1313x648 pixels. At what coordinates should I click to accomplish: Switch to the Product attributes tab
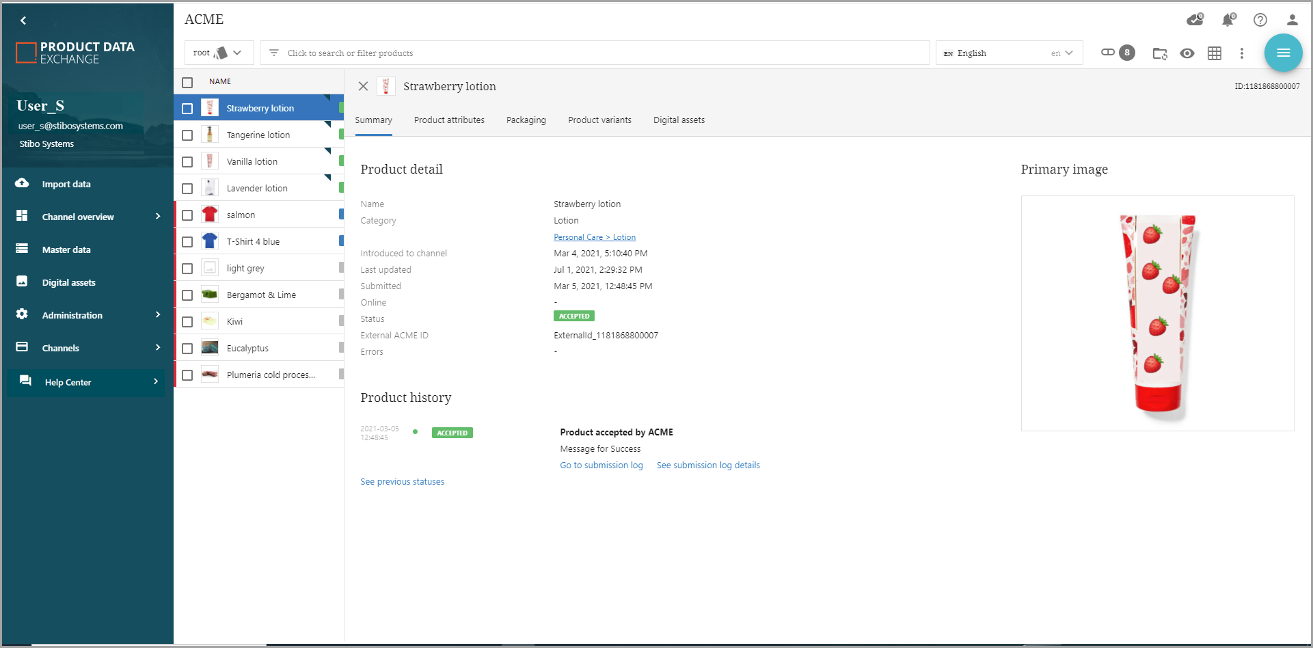pyautogui.click(x=449, y=120)
